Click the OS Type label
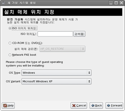The width and height of the screenshot is (125, 111). pos(15,73)
